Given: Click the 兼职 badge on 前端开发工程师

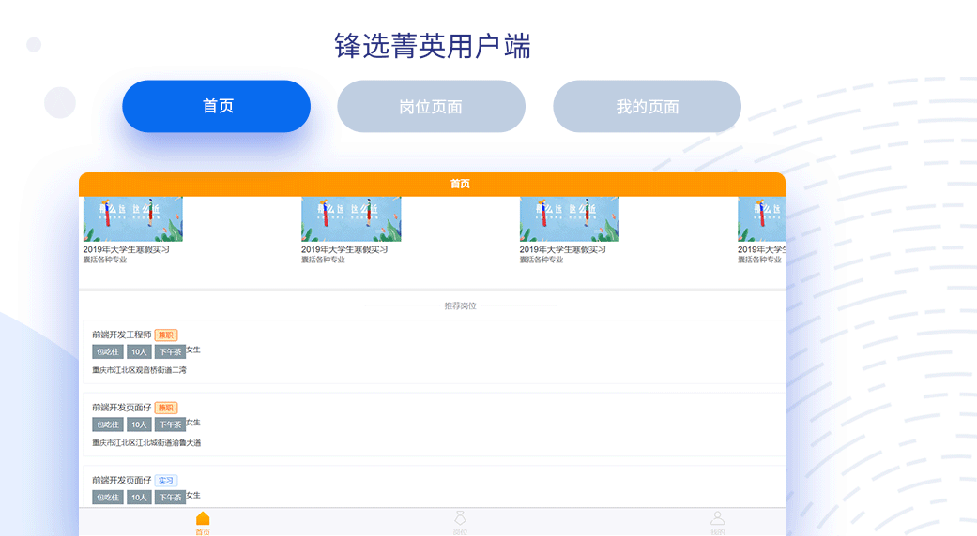Looking at the screenshot, I should click(166, 335).
